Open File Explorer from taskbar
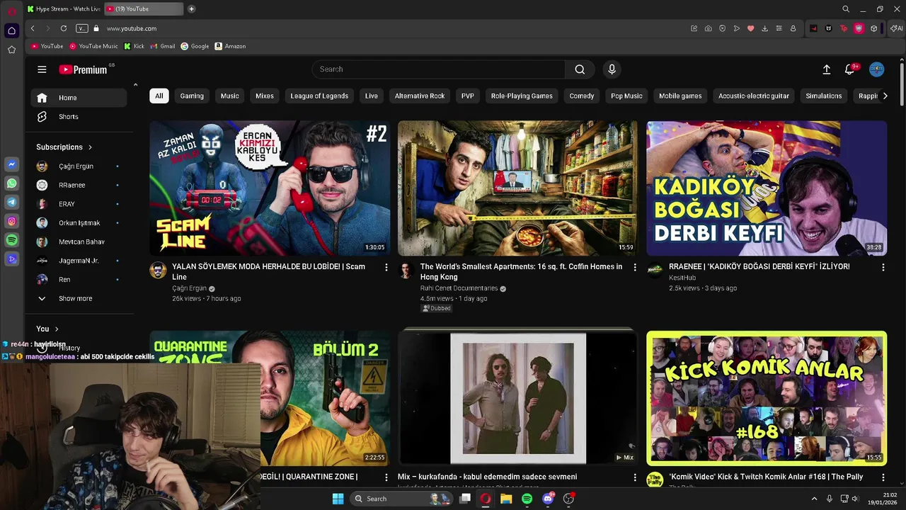 (506, 499)
